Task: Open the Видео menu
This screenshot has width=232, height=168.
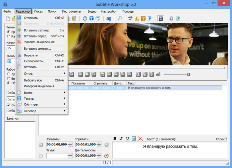Action: pos(92,11)
